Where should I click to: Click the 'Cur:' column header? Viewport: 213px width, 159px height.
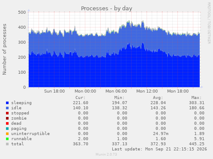pyautogui.click(x=81, y=98)
